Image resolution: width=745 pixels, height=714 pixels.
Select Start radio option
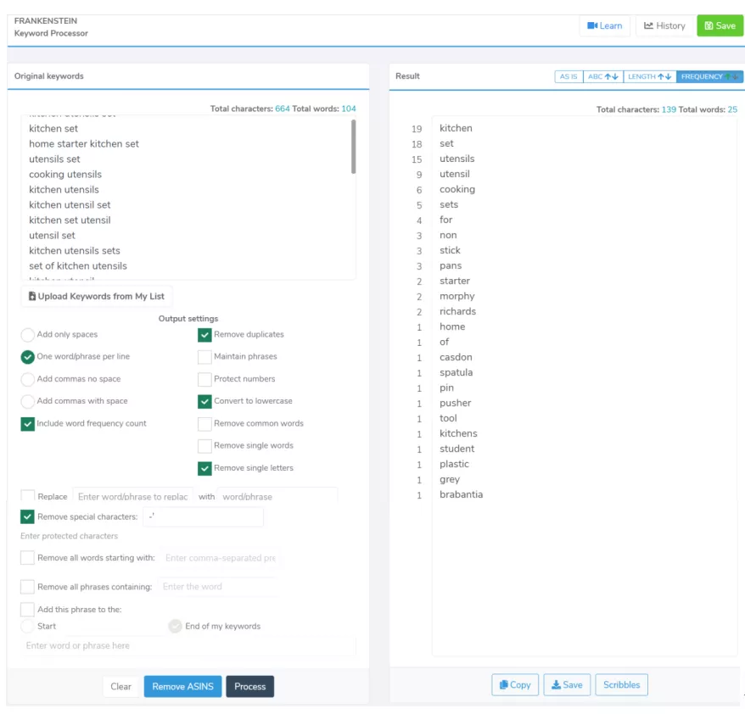click(27, 626)
